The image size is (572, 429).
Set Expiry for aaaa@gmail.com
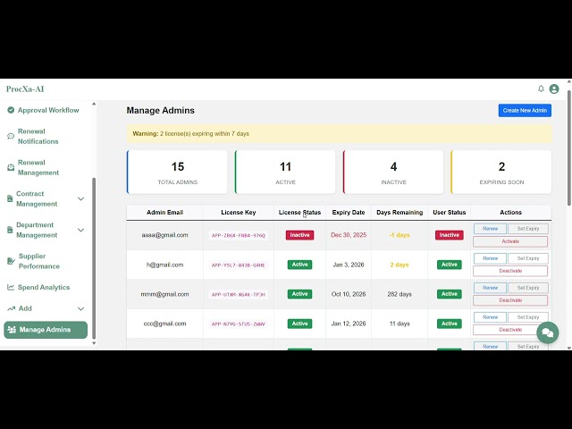pos(528,229)
